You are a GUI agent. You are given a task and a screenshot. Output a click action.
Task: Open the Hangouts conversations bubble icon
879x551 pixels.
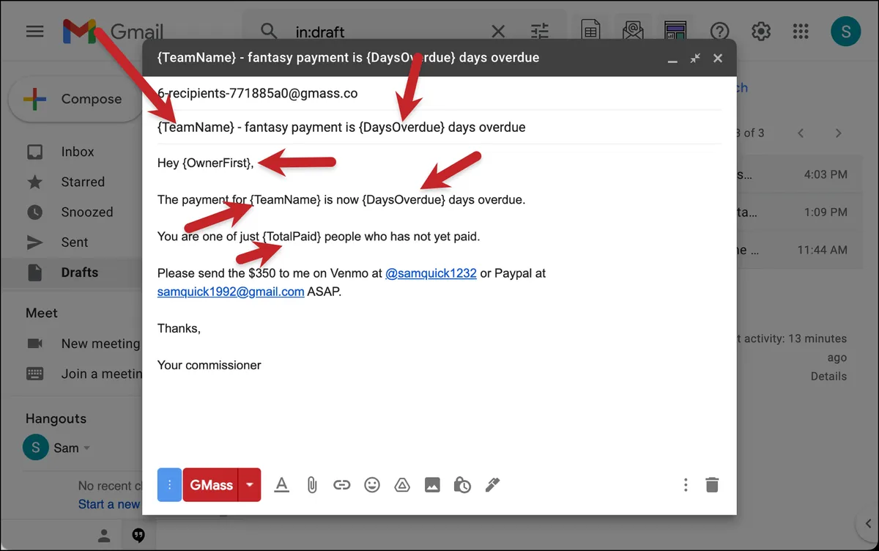tap(138, 536)
